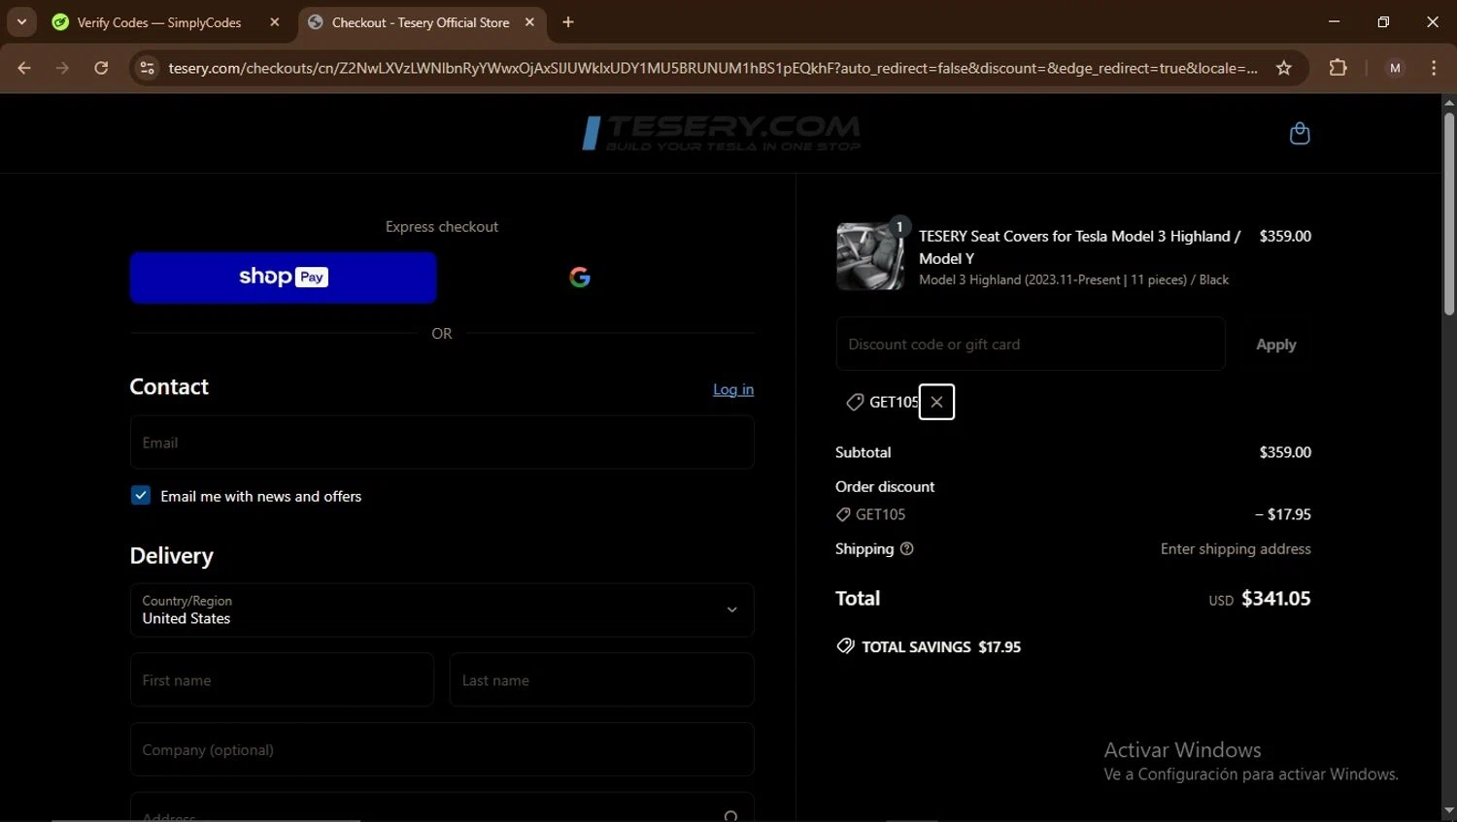Image resolution: width=1457 pixels, height=822 pixels.
Task: Uncheck Email me with news and offers
Action: pyautogui.click(x=141, y=496)
